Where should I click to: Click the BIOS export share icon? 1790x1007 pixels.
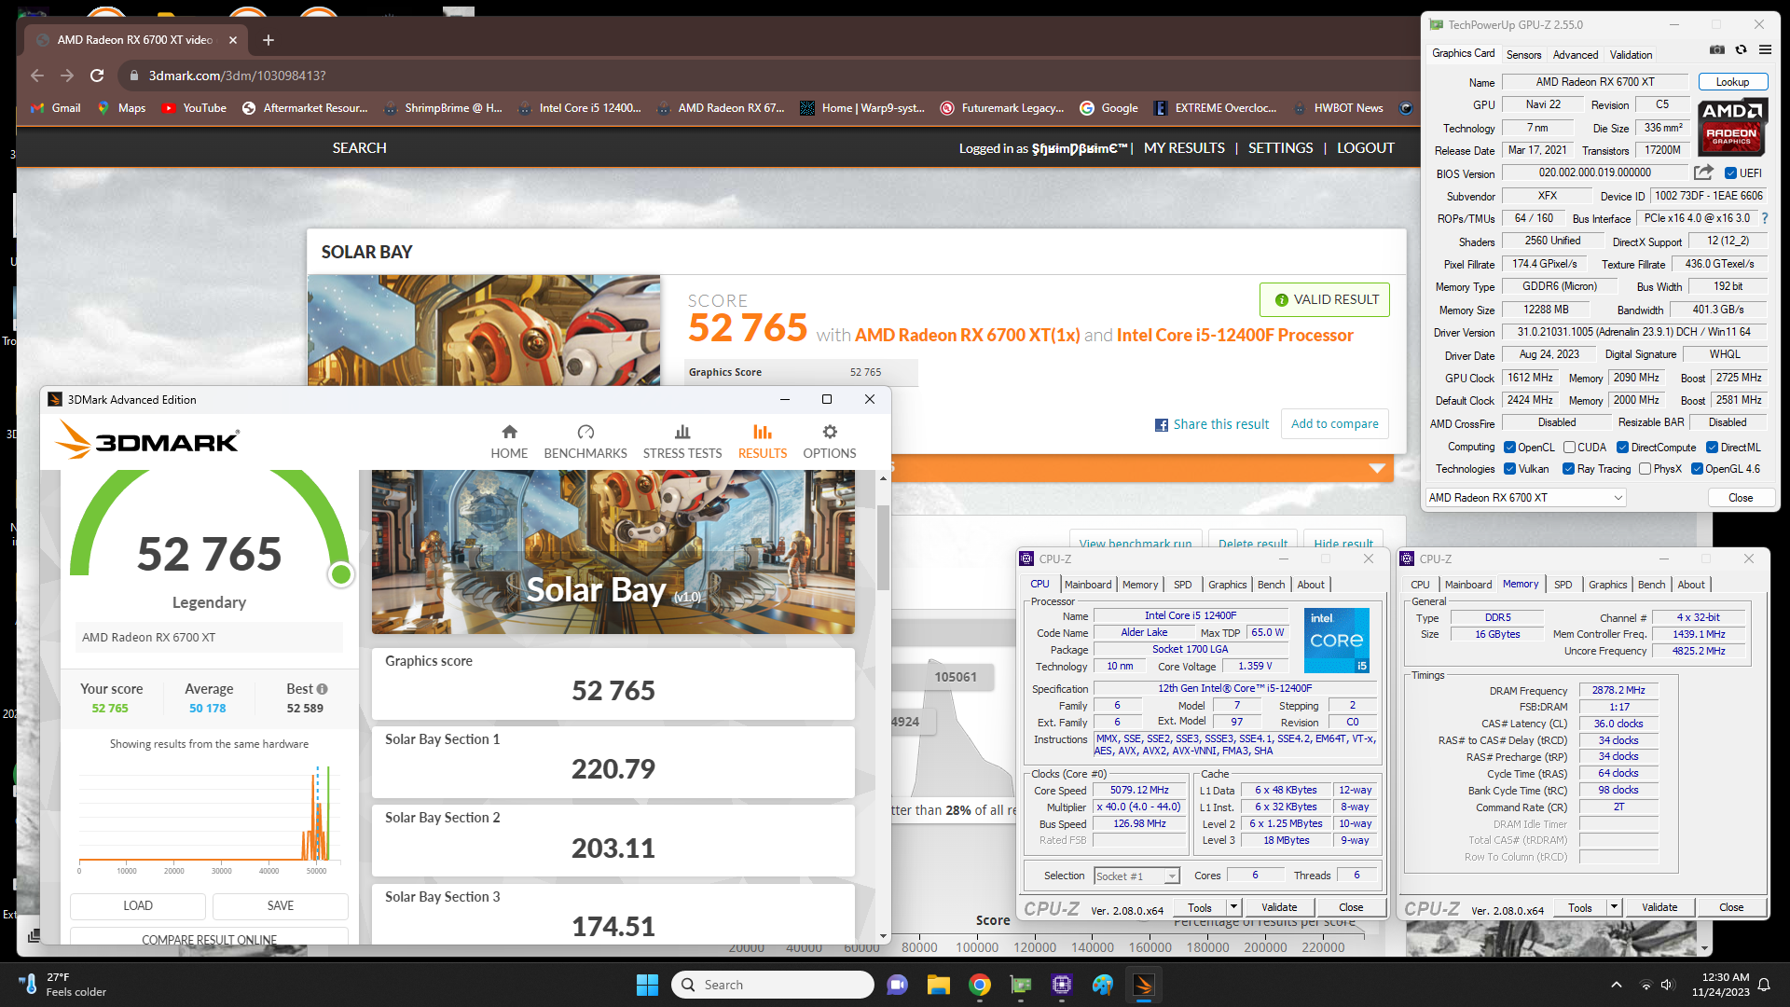(x=1703, y=172)
